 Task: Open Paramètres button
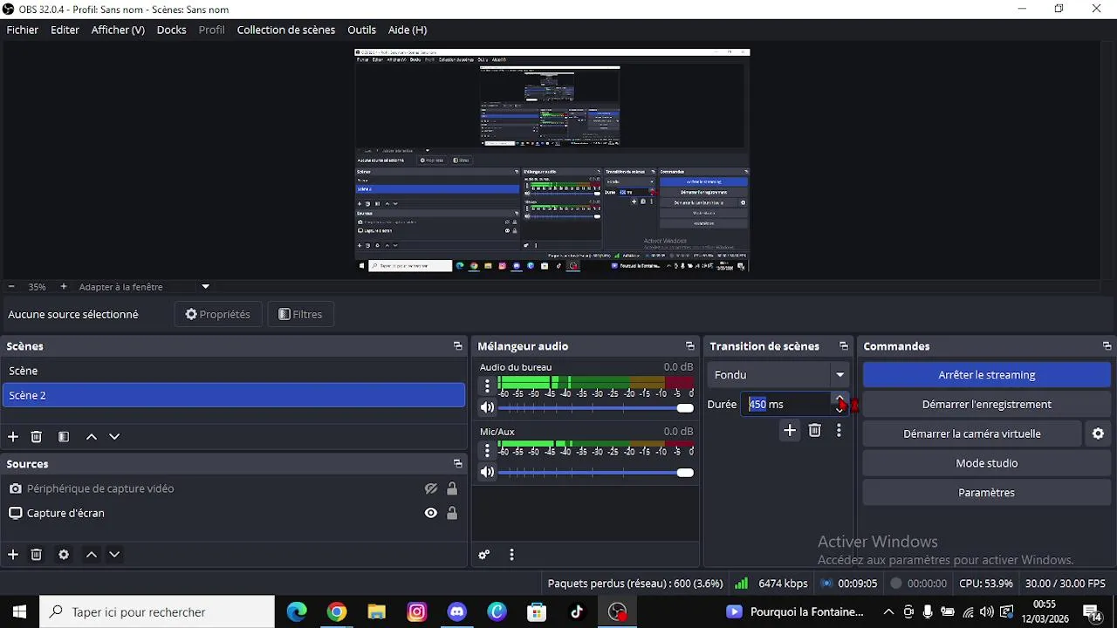[987, 493]
